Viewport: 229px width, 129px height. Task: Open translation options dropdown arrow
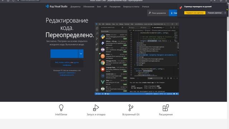225,13
